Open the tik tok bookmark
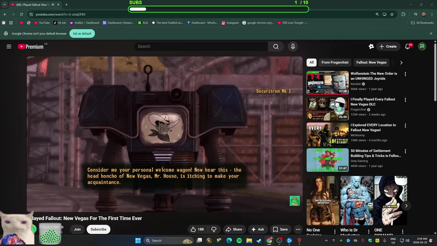437x246 pixels. click(60, 23)
